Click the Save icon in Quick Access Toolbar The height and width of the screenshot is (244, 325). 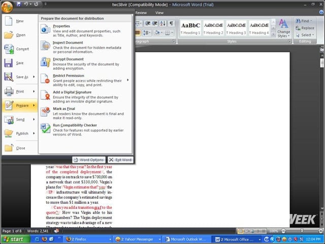click(x=19, y=4)
